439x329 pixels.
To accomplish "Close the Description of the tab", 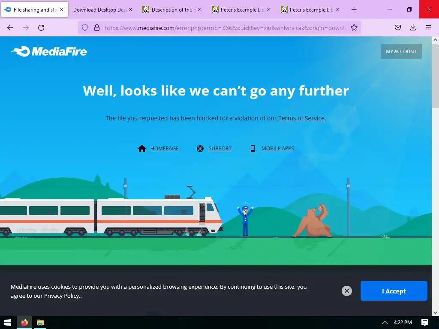I will tap(200, 9).
